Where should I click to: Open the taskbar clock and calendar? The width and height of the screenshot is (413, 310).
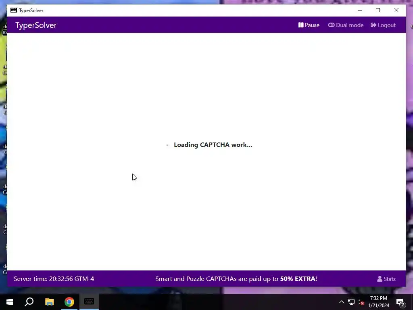click(378, 302)
